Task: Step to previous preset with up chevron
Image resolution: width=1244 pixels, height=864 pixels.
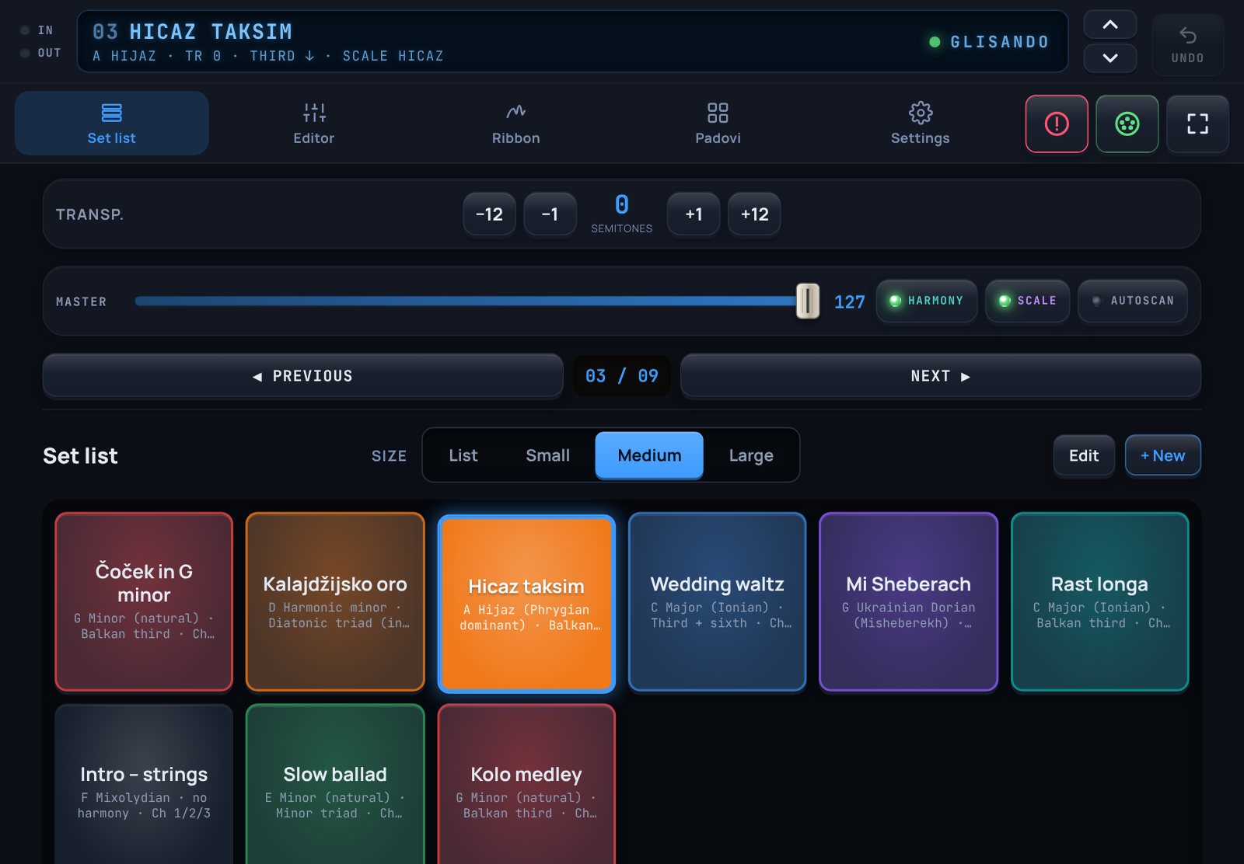Action: (x=1110, y=25)
